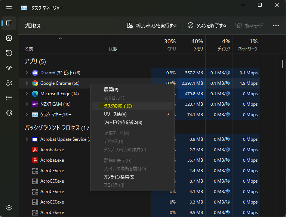Screen dimensions: 286x217
Task: Choose タスクの終了(E) in context menu
Action: pyautogui.click(x=132, y=106)
